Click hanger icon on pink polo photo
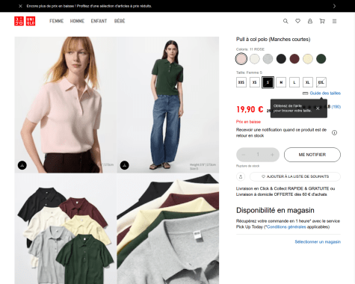 click(x=22, y=165)
